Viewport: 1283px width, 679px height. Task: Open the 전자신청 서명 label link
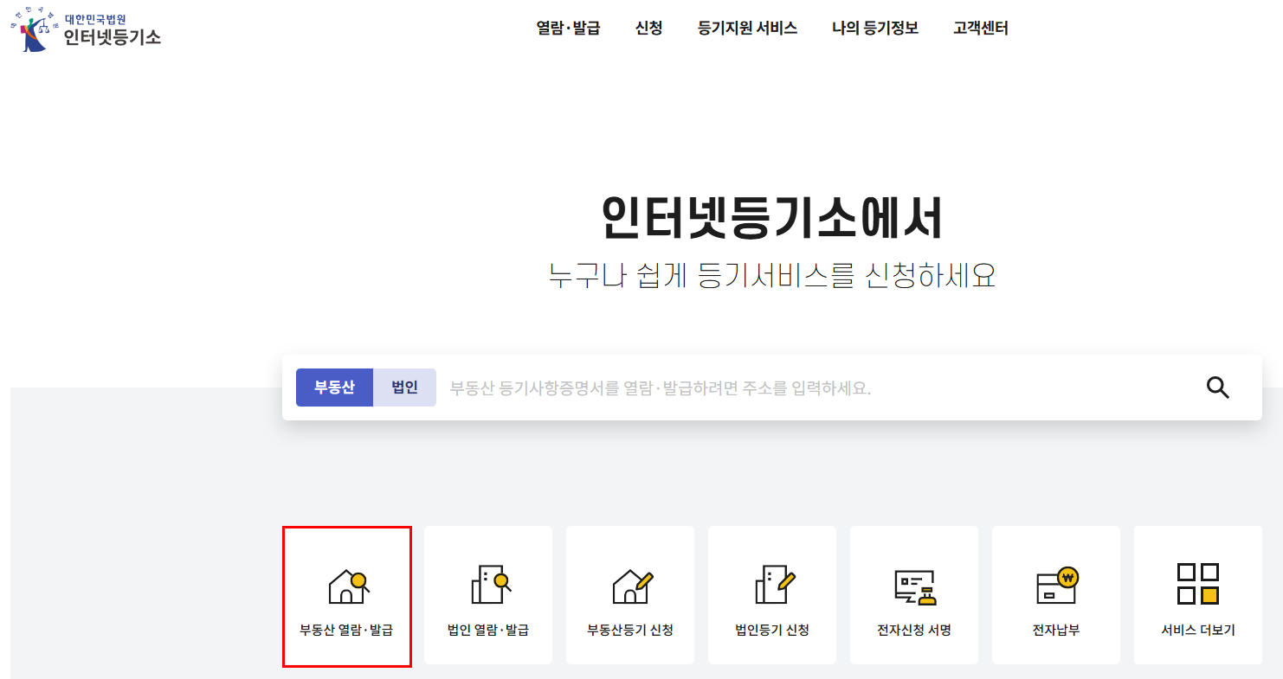coord(914,631)
